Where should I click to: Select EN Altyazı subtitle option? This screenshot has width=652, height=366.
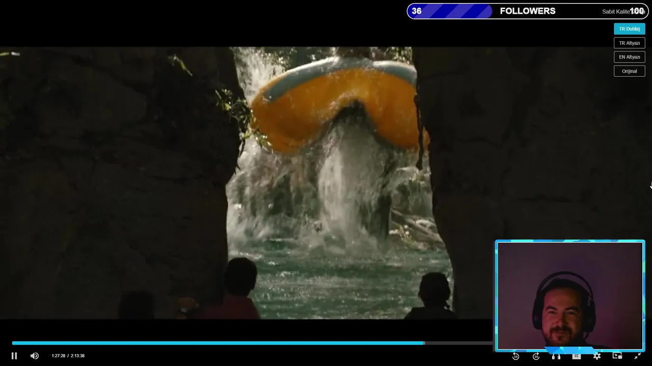[630, 57]
